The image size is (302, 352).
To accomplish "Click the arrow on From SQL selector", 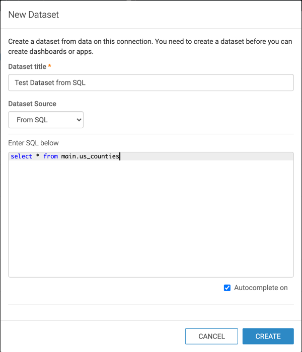I will (79, 120).
